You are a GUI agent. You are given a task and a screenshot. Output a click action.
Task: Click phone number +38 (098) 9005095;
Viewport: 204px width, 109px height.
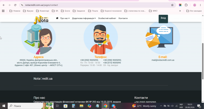tap(112, 60)
